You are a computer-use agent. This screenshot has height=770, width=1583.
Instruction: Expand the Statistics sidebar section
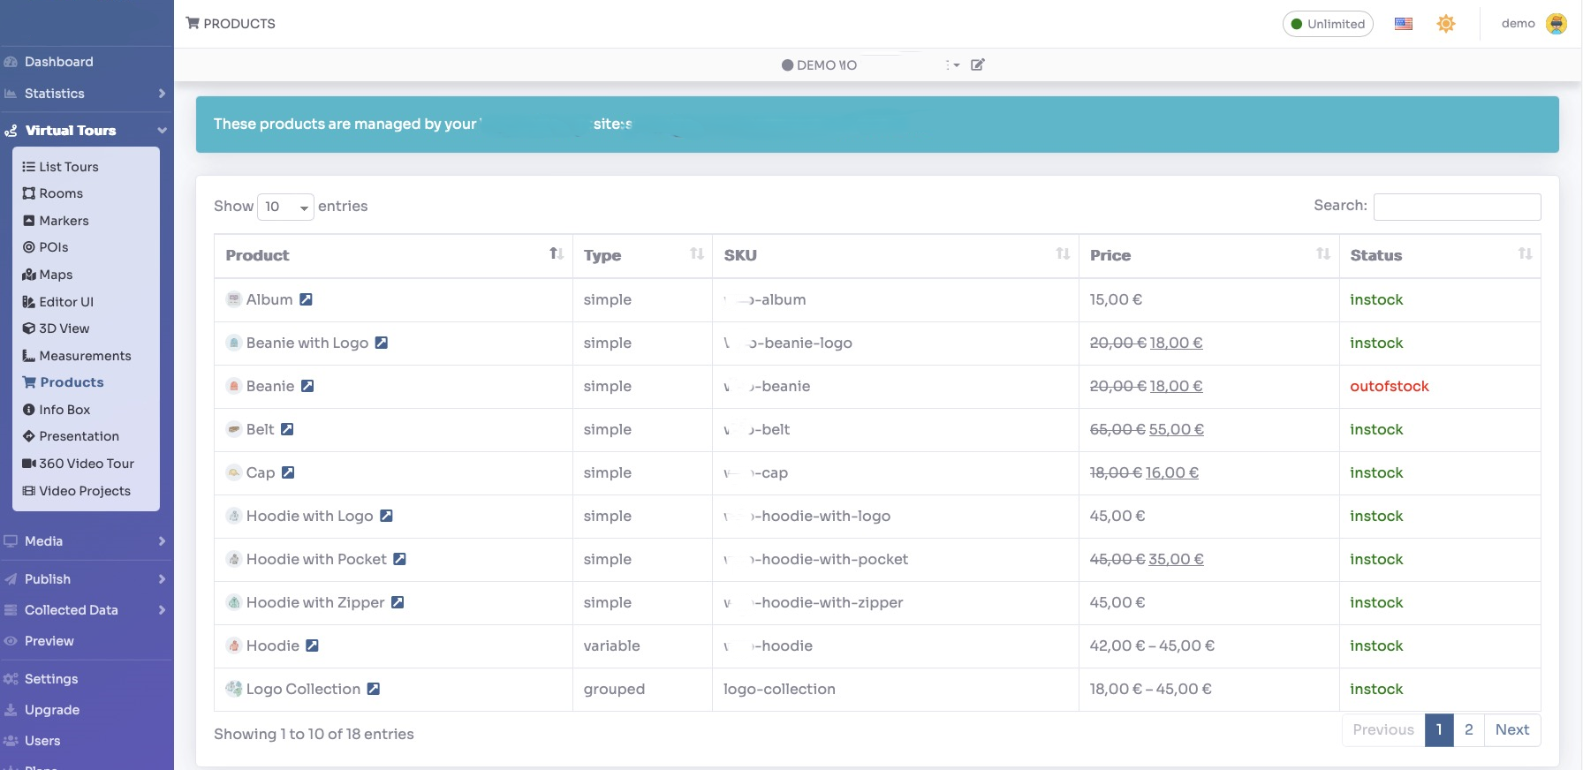(x=86, y=94)
